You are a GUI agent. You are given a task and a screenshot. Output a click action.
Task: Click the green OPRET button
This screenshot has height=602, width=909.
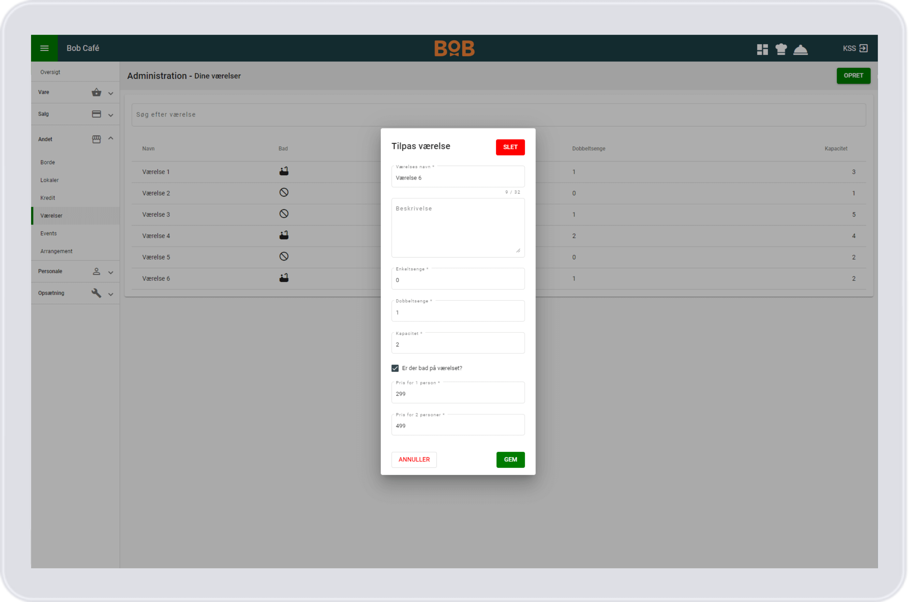tap(853, 76)
